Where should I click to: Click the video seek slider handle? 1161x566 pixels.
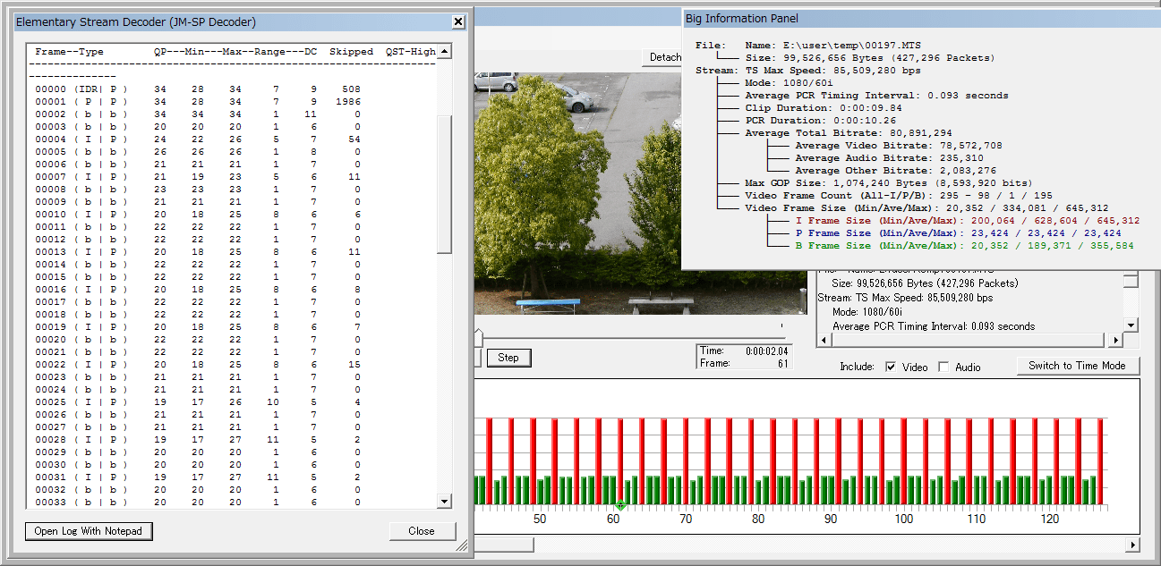tap(478, 336)
